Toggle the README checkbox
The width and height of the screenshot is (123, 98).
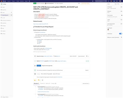point(38,41)
